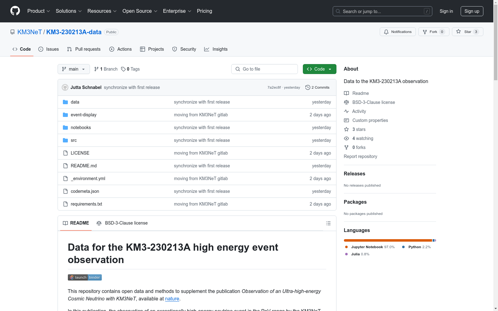Screen dimensions: 498x311
Task: Click the commit history clock icon
Action: [x=308, y=87]
